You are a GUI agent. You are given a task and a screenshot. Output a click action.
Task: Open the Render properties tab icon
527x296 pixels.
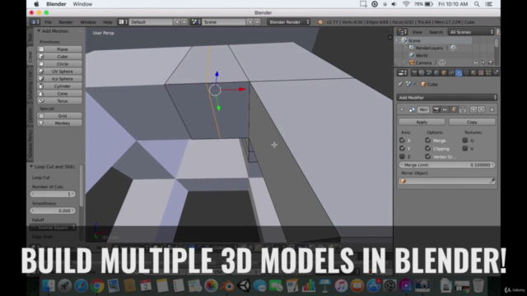tap(414, 73)
